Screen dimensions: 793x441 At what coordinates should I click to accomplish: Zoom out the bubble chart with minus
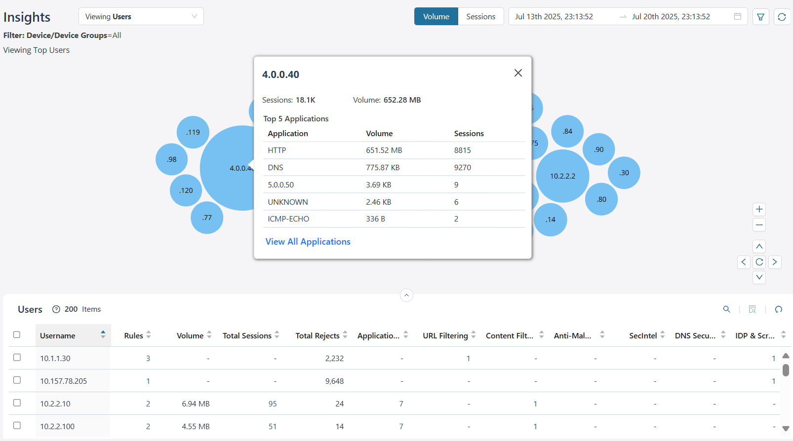coord(759,225)
